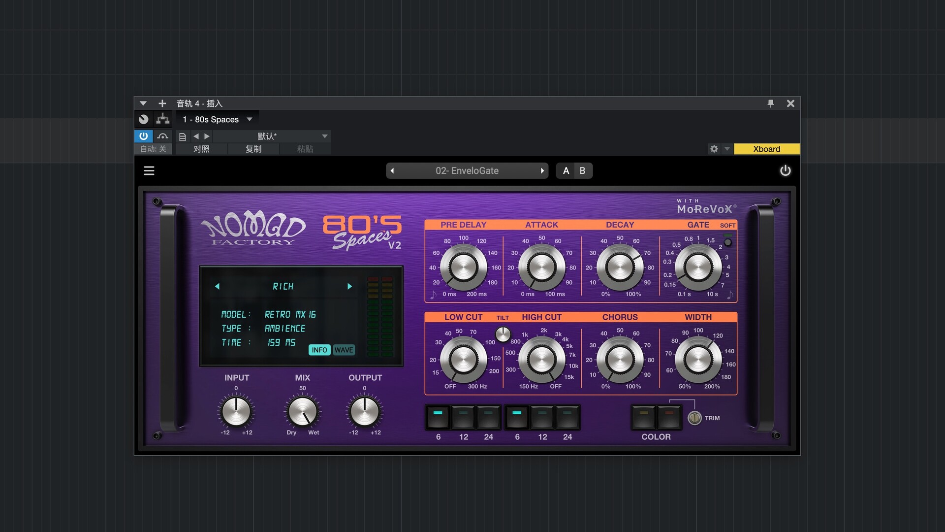
Task: Go to next preset after 02- EnveloGate
Action: coord(542,171)
